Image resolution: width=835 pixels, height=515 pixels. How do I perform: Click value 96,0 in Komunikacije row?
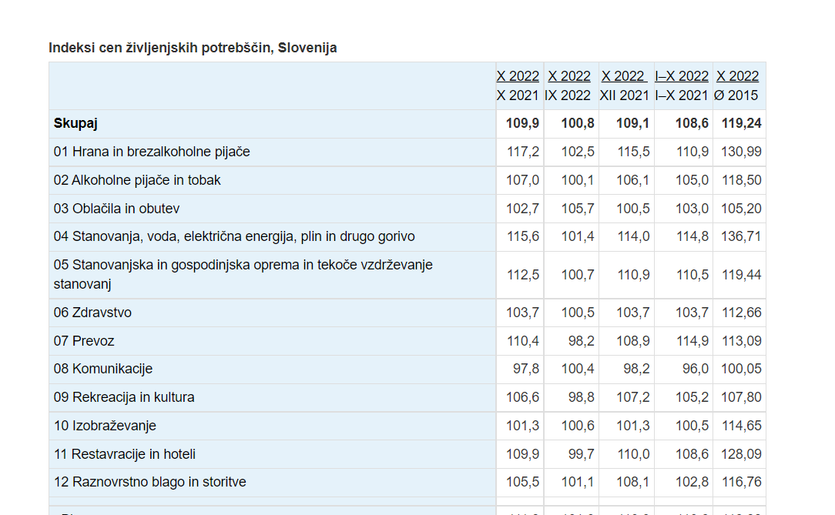[696, 370]
